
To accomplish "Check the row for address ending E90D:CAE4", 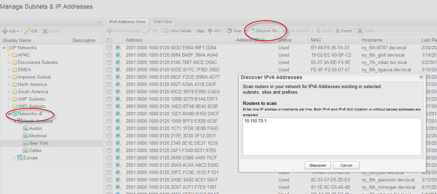I will tap(109, 92).
